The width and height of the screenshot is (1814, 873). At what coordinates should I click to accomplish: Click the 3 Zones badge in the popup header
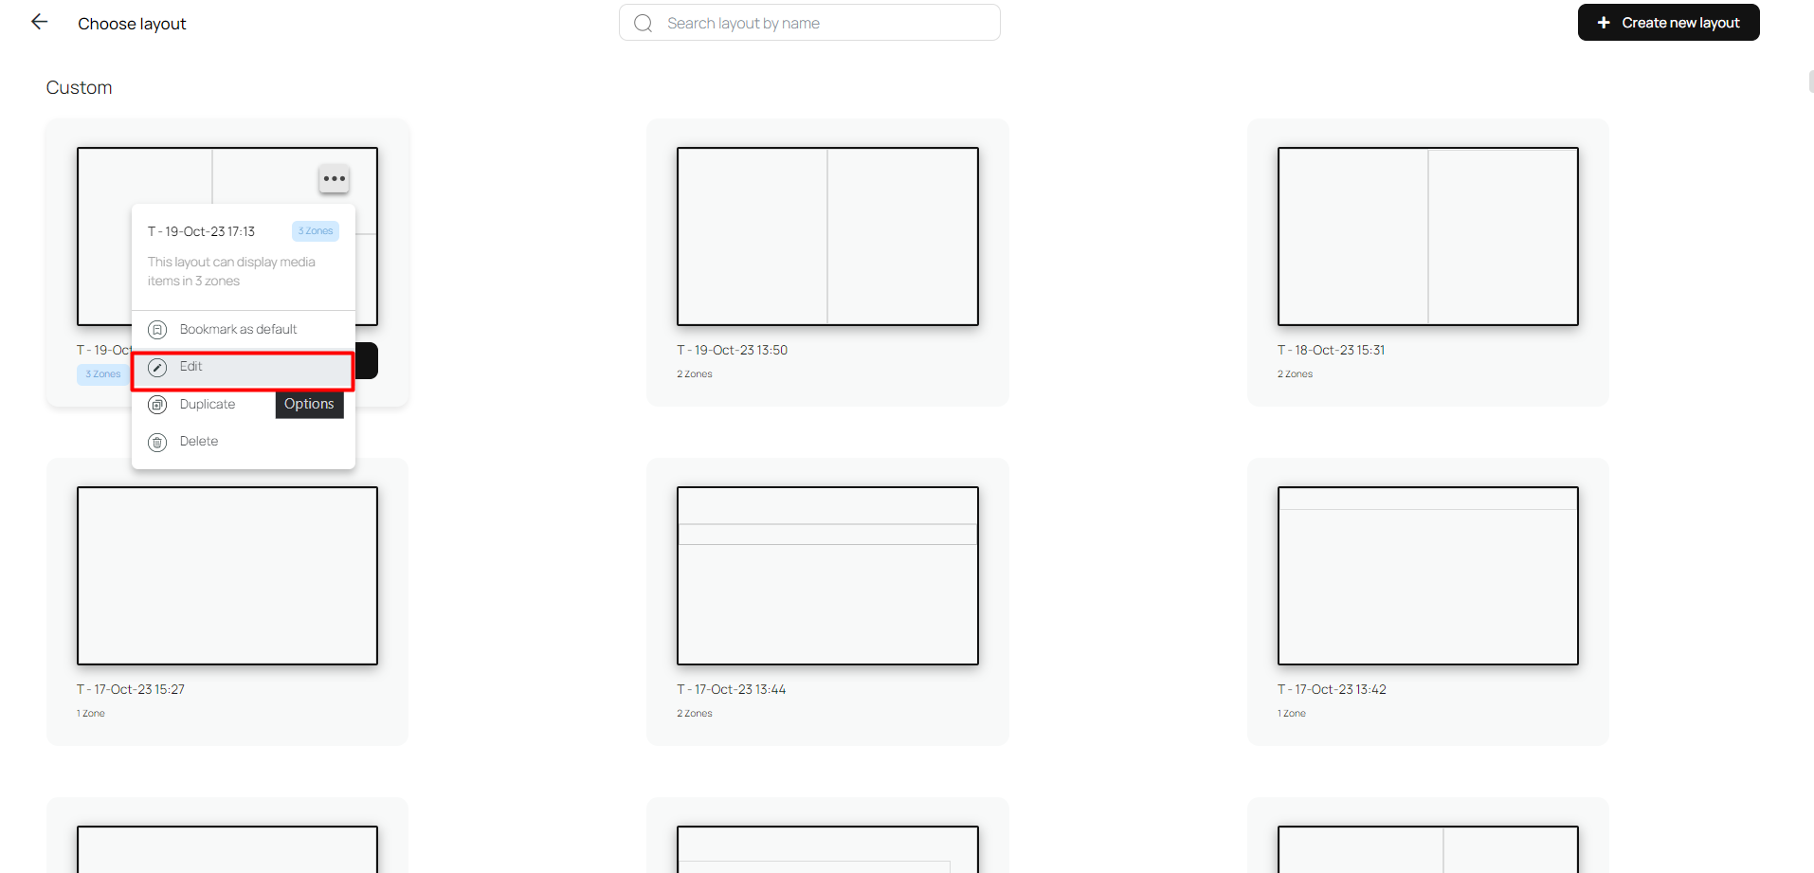tap(316, 231)
